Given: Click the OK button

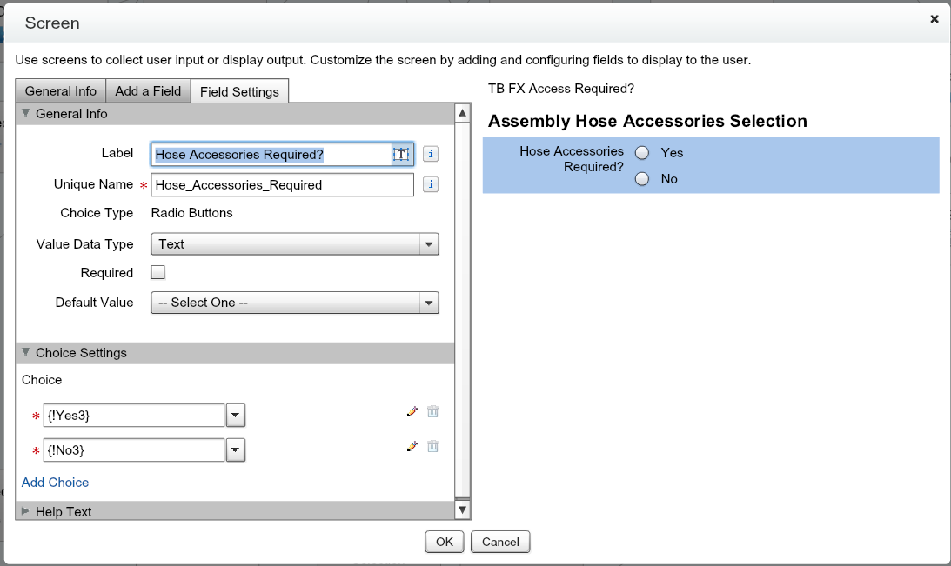Looking at the screenshot, I should tap(444, 542).
